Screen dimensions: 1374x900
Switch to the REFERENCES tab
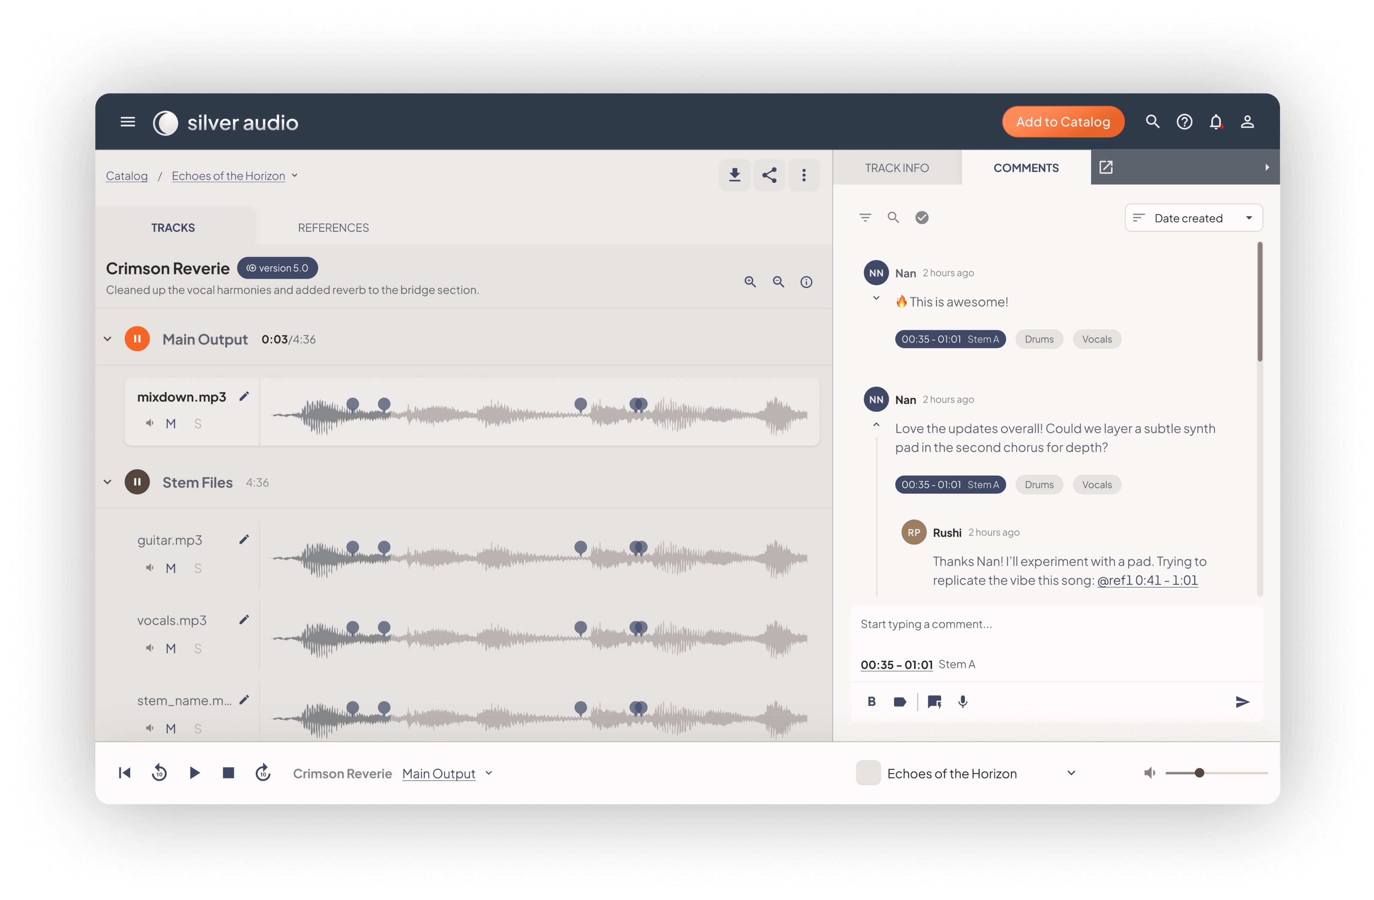click(333, 228)
